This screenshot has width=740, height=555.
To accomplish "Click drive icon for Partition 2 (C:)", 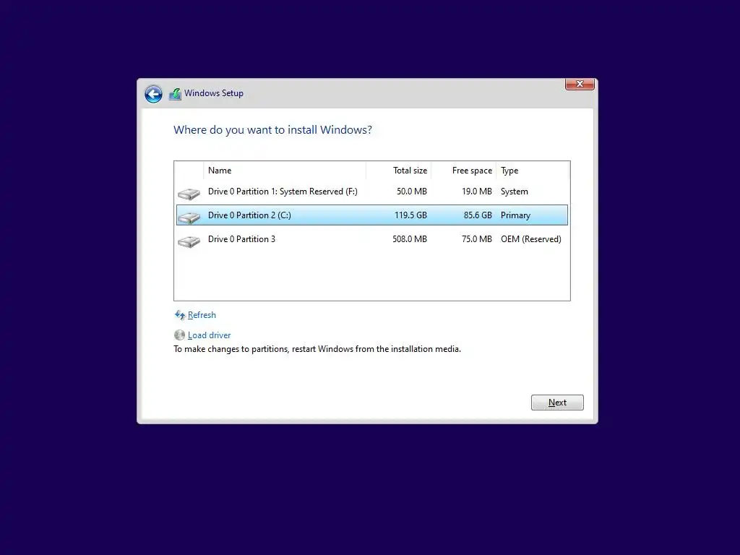I will pyautogui.click(x=189, y=217).
